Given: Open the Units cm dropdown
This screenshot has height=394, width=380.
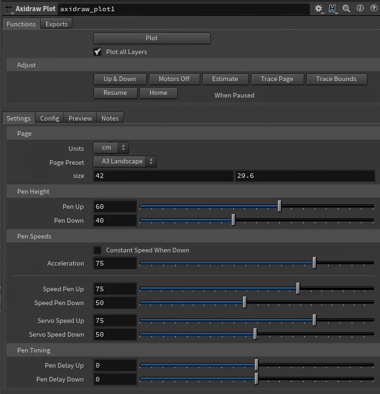Looking at the screenshot, I should (x=111, y=148).
